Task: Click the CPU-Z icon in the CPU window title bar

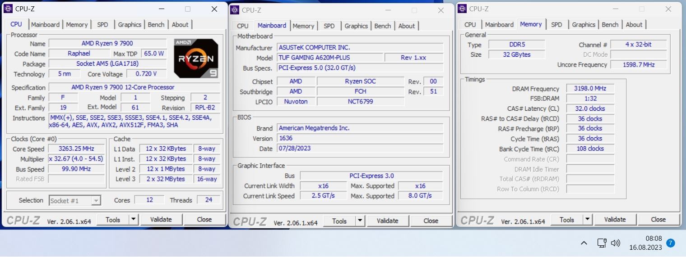Action: pyautogui.click(x=8, y=9)
